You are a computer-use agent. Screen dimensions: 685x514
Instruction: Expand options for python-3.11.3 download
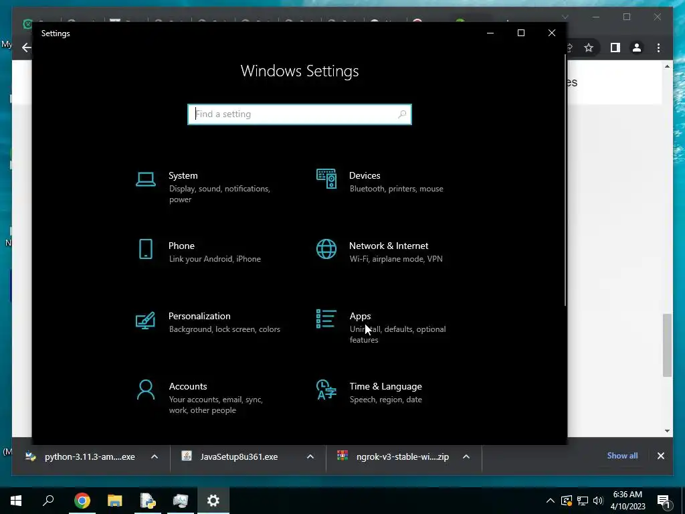point(155,456)
